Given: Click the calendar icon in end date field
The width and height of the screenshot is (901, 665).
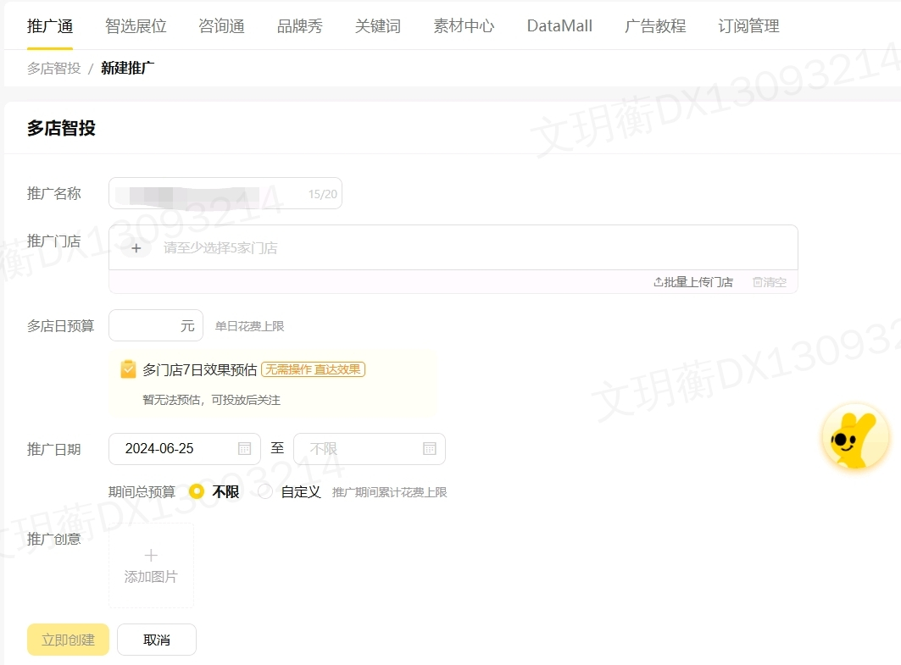Looking at the screenshot, I should [429, 448].
